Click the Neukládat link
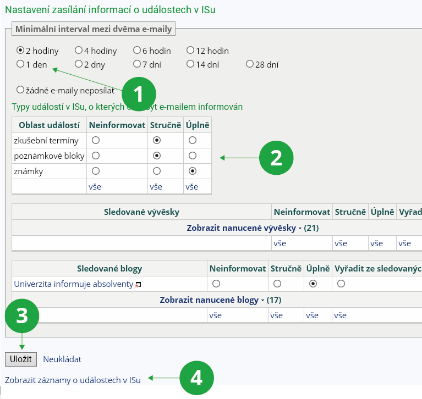The width and height of the screenshot is (422, 399). pos(62,359)
